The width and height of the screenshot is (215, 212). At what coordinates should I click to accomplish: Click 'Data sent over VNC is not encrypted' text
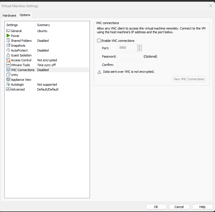[129, 72]
